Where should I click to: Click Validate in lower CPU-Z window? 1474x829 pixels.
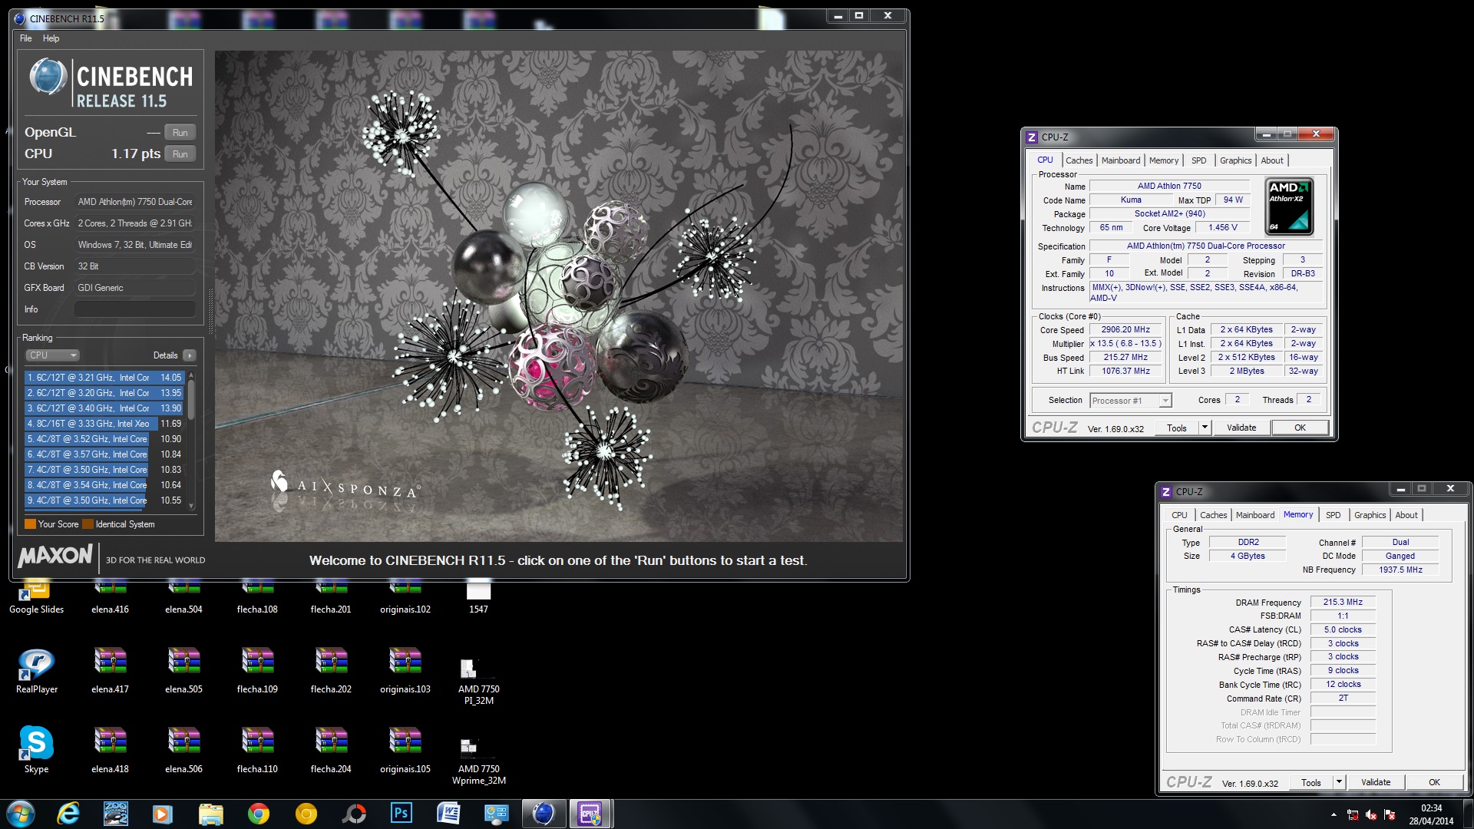pyautogui.click(x=1376, y=782)
